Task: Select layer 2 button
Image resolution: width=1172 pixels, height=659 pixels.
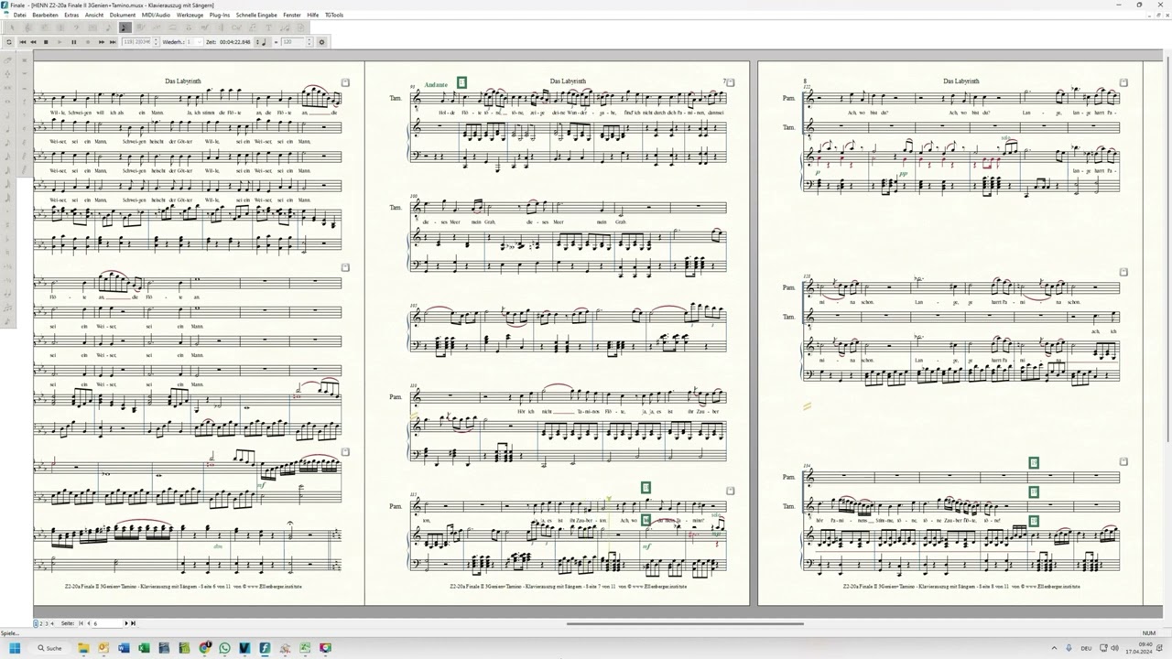Action: pos(41,623)
